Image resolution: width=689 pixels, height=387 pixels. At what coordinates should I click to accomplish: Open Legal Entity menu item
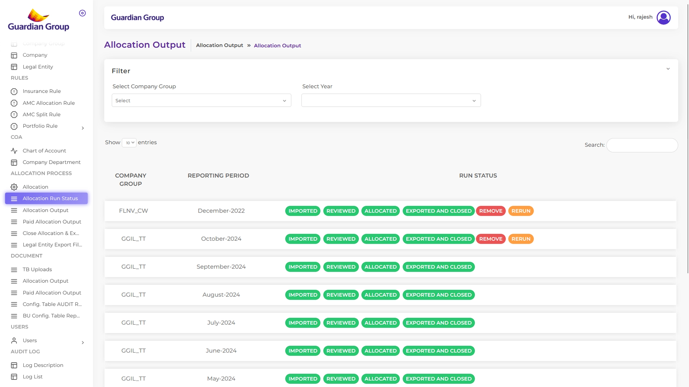click(38, 67)
